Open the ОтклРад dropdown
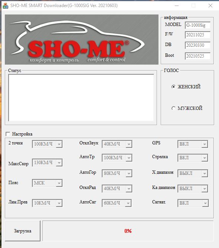 [117, 189]
